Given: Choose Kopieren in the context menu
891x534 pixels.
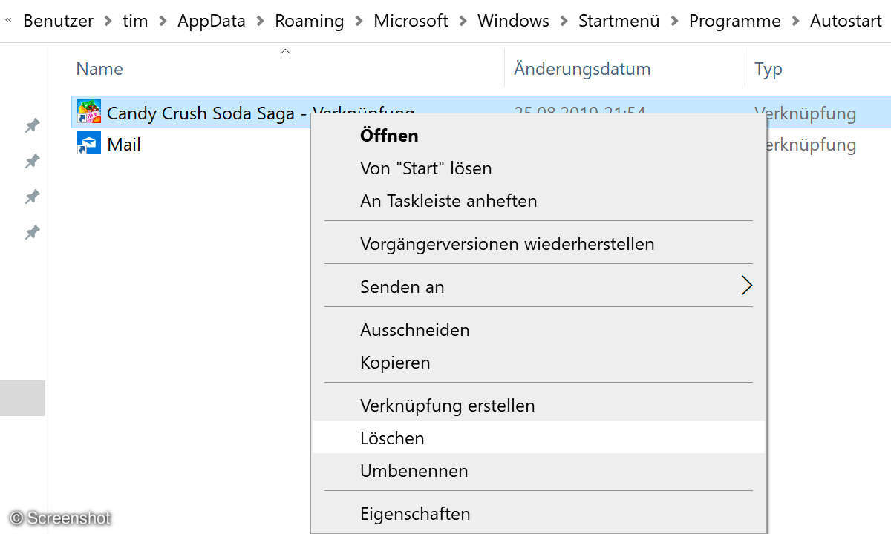Looking at the screenshot, I should [x=539, y=363].
